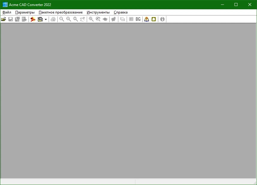Image resolution: width=257 pixels, height=185 pixels.
Task: Open the Пакетное преобразование menu
Action: point(61,12)
